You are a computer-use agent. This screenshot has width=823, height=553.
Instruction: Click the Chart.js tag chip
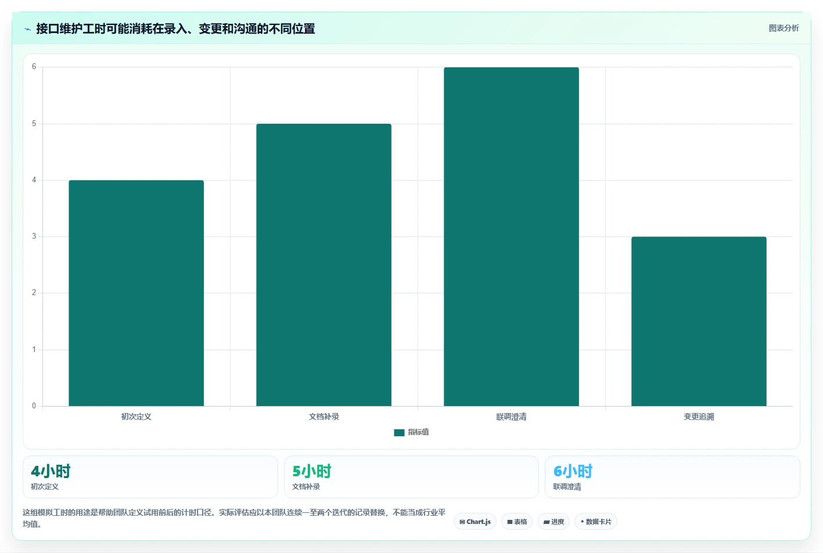coord(475,522)
